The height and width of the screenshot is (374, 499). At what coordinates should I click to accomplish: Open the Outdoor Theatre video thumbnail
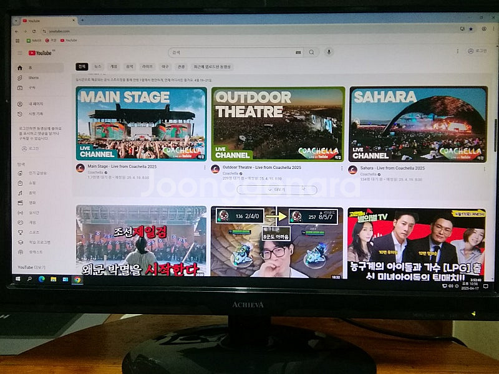[x=278, y=124]
